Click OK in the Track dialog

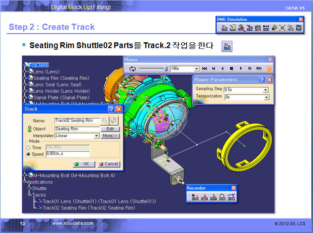tap(82, 164)
